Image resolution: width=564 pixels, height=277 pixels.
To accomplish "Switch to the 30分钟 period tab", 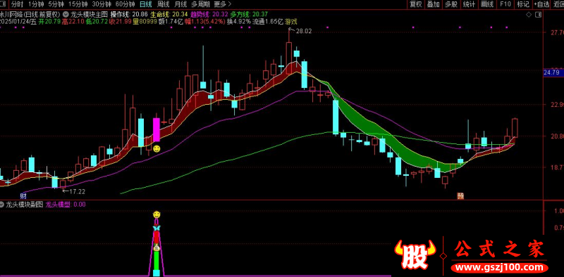I will click(x=101, y=4).
